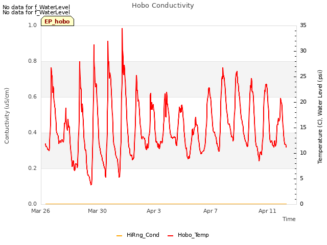Click the Hobo Conductivity chart title
Screen dimensions: 327x245
pos(163,6)
